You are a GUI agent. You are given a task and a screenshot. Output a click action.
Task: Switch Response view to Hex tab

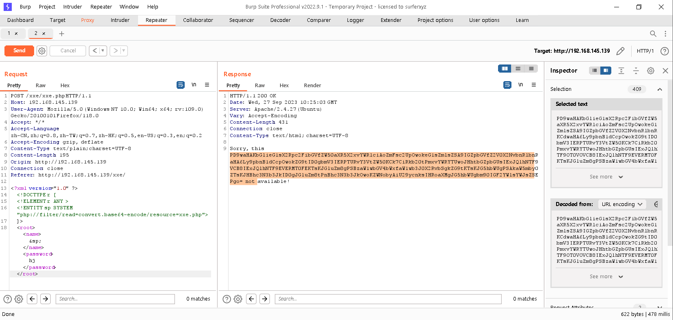click(x=284, y=86)
